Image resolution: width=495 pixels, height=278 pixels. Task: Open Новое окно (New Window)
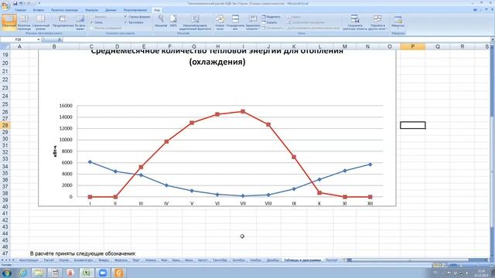220,22
